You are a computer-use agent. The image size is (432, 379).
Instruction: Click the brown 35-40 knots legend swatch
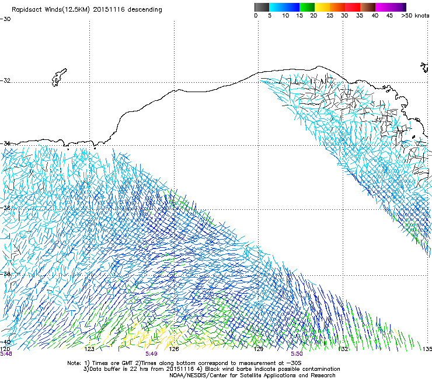click(368, 7)
